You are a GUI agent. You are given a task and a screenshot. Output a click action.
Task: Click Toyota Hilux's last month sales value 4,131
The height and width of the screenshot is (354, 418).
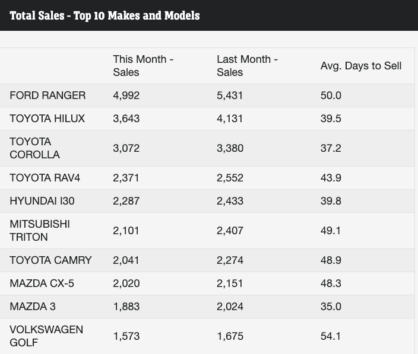(x=230, y=119)
